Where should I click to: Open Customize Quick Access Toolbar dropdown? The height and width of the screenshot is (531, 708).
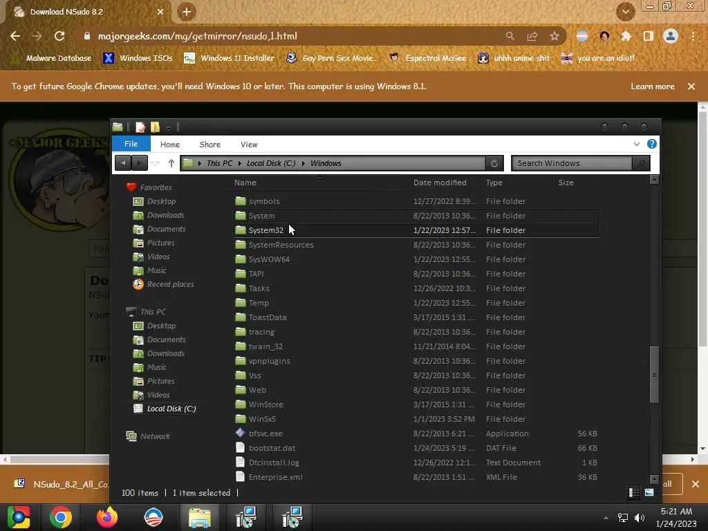coord(168,128)
